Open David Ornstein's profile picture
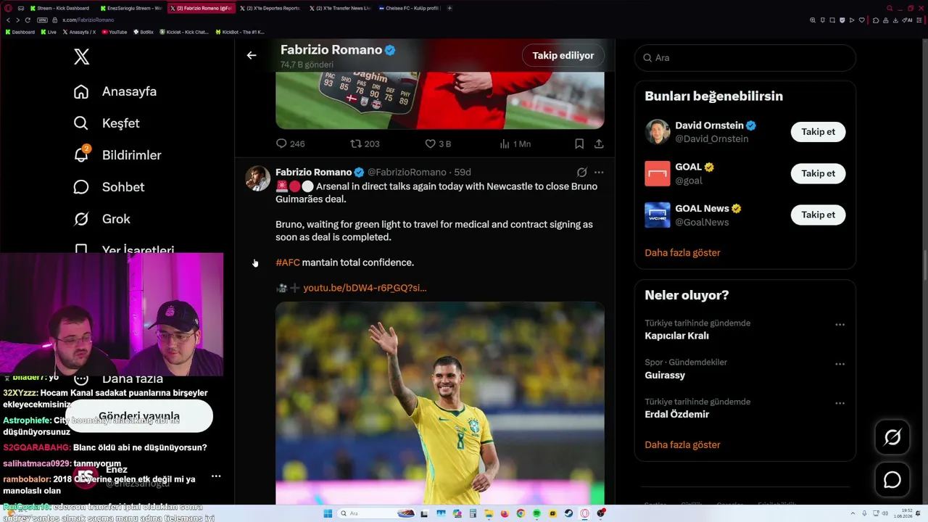The image size is (928, 522). click(x=658, y=132)
